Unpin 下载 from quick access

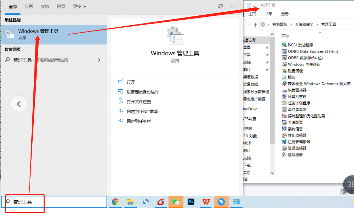[267, 55]
